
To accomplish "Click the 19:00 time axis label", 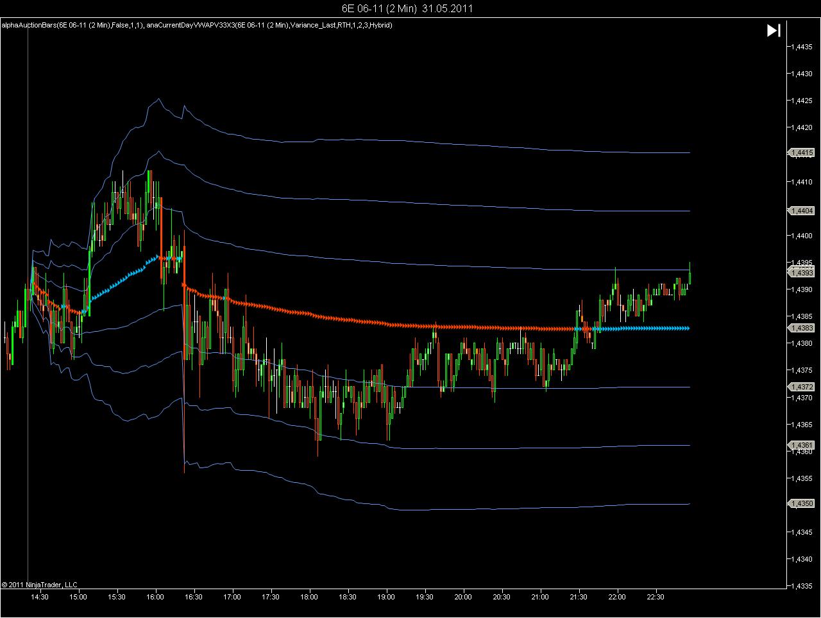I will click(386, 597).
